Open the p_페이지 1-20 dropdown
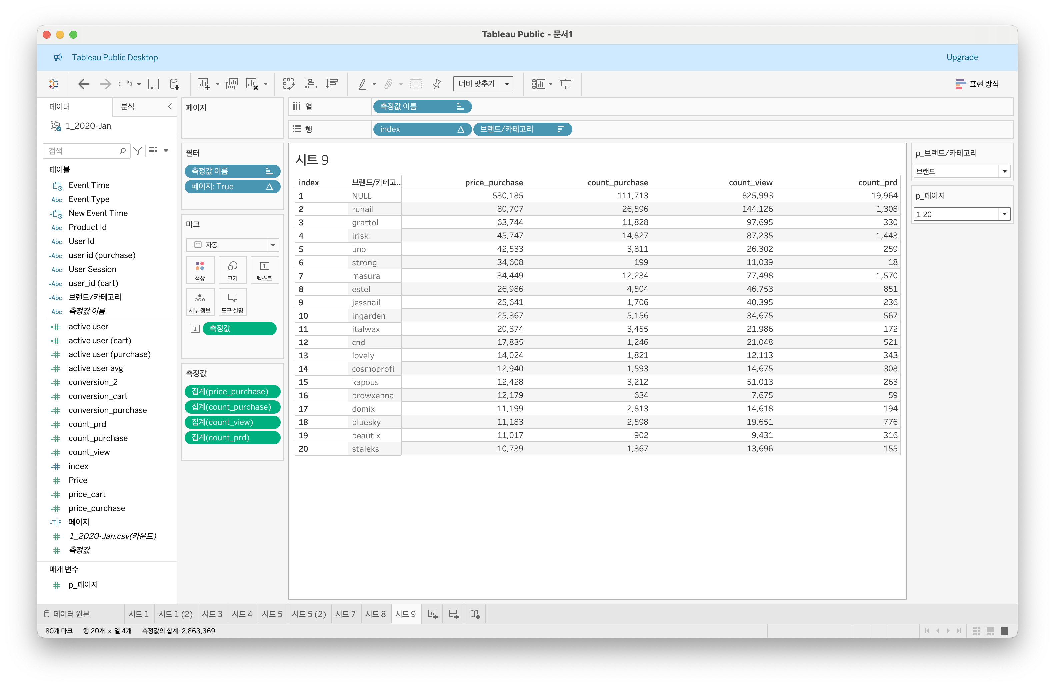 pos(1004,214)
